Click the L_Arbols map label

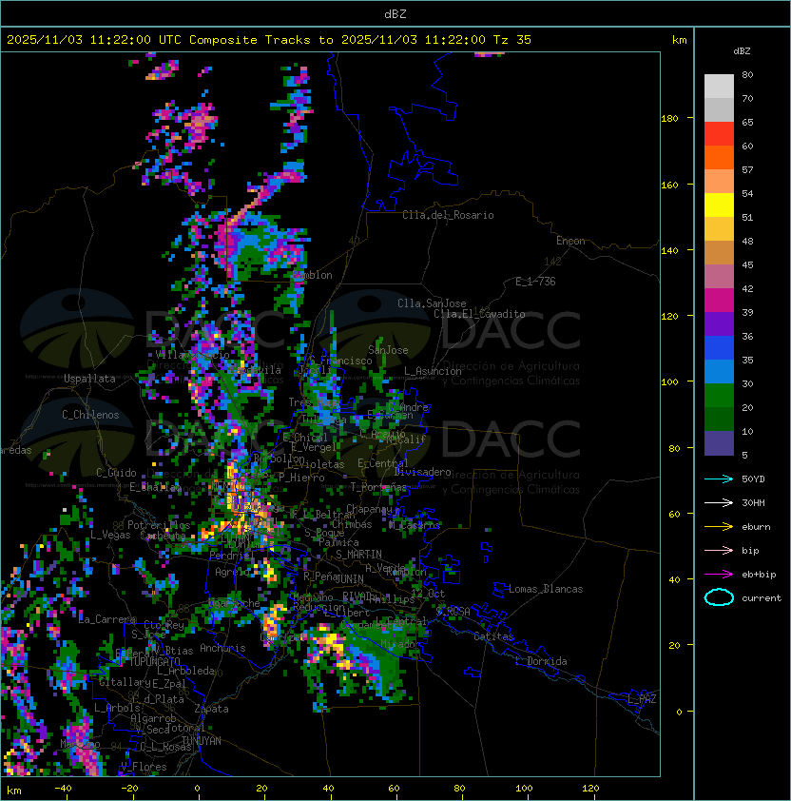[117, 708]
